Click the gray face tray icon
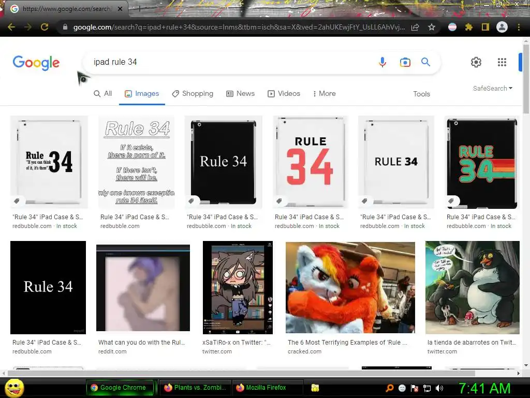The height and width of the screenshot is (398, 530). 402,388
